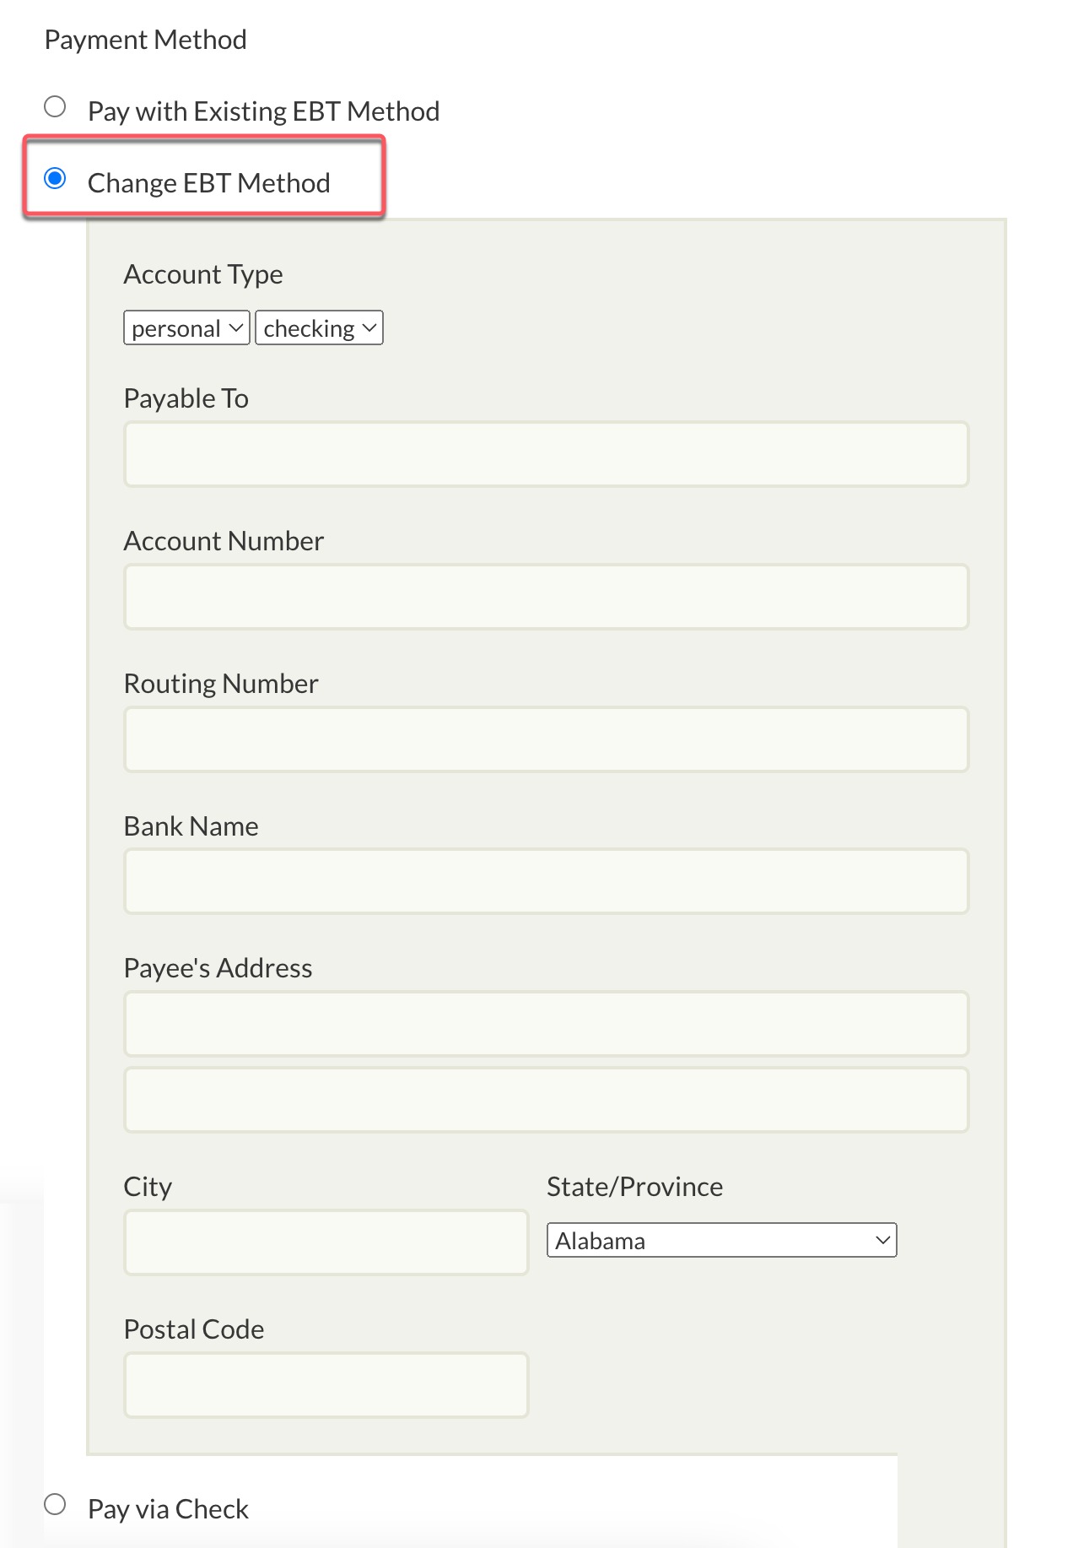This screenshot has height=1548, width=1073.
Task: Select the Bank Name input field
Action: 547,882
